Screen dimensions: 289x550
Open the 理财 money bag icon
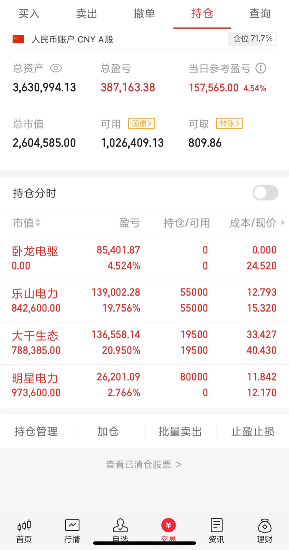(x=265, y=525)
